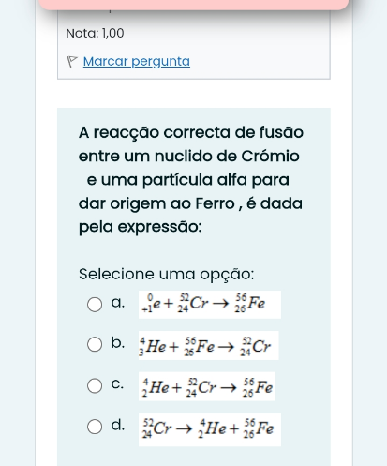Click the Cr gives He plus Fe formula
The image size is (387, 466).
coord(210,429)
